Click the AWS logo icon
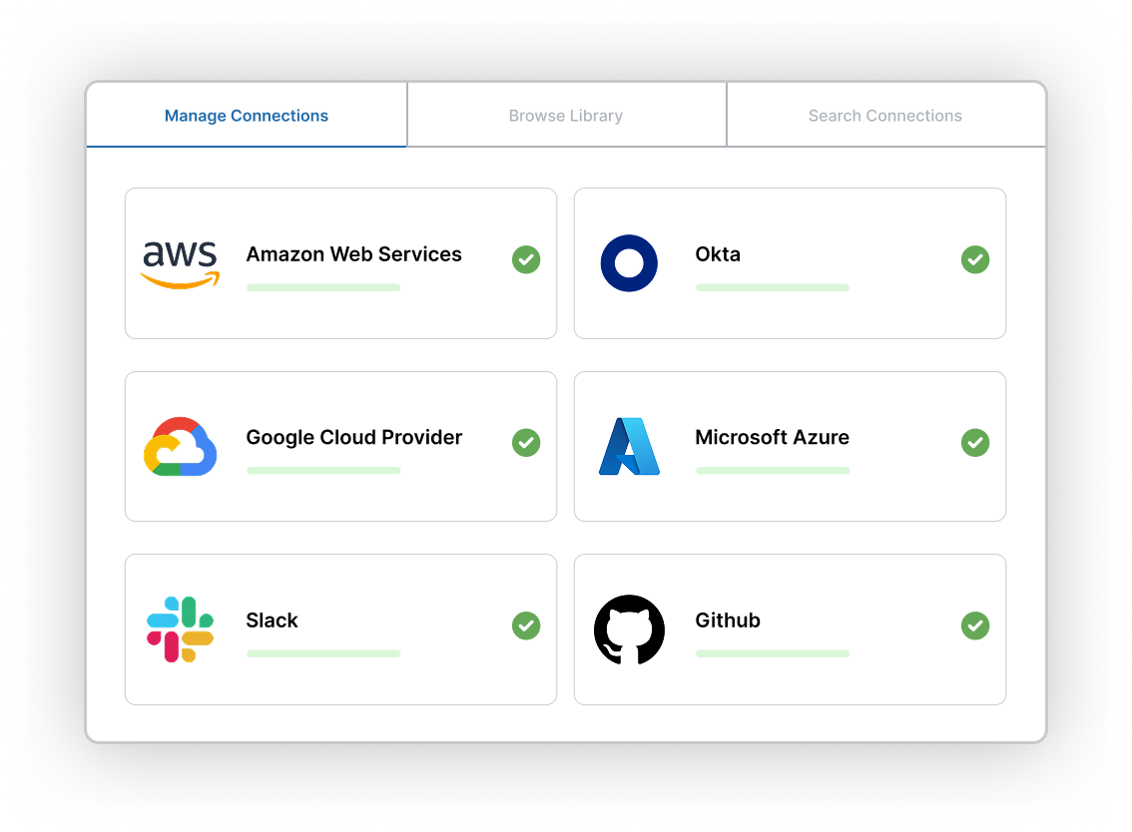Image resolution: width=1132 pixels, height=832 pixels. (180, 264)
